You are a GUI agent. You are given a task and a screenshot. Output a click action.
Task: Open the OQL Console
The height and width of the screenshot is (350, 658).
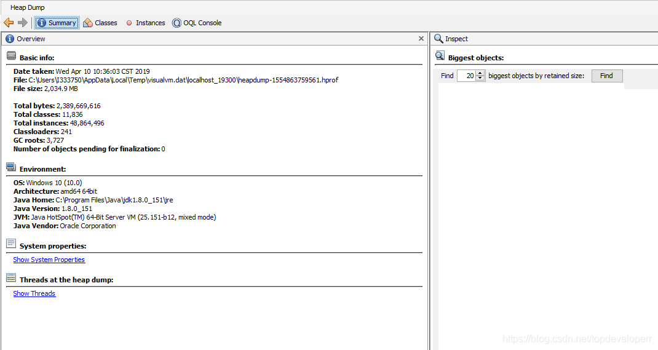click(197, 23)
